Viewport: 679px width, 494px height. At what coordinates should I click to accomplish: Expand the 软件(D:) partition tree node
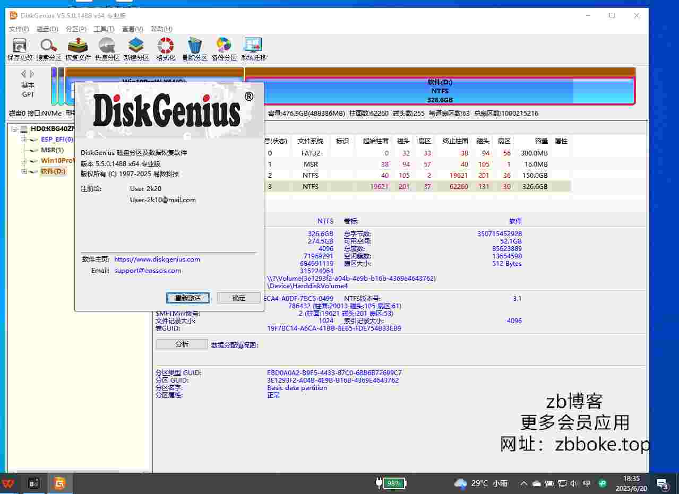tap(24, 171)
